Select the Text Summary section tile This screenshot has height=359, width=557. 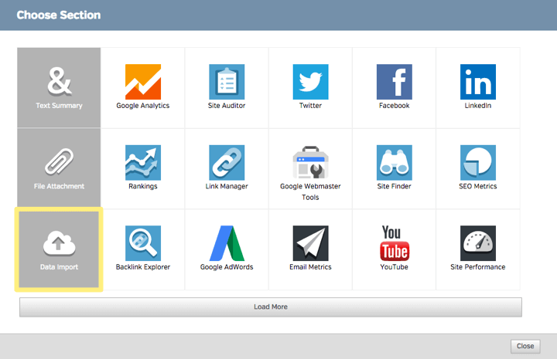tap(59, 87)
